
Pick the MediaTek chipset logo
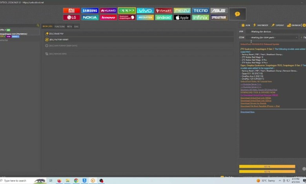[145, 18]
